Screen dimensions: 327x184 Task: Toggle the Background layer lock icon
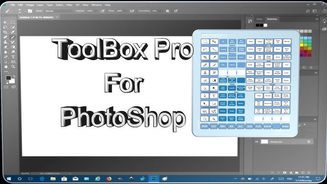tap(309, 142)
